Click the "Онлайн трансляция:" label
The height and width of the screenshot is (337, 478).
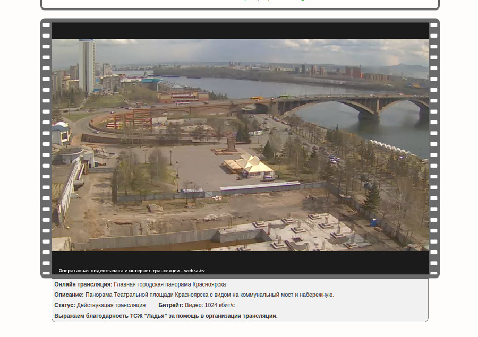point(83,284)
